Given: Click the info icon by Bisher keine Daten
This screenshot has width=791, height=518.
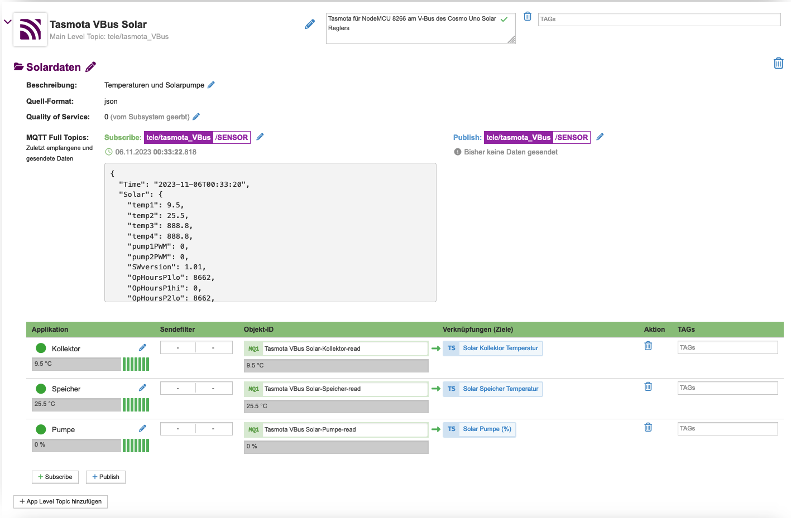Looking at the screenshot, I should [x=458, y=152].
